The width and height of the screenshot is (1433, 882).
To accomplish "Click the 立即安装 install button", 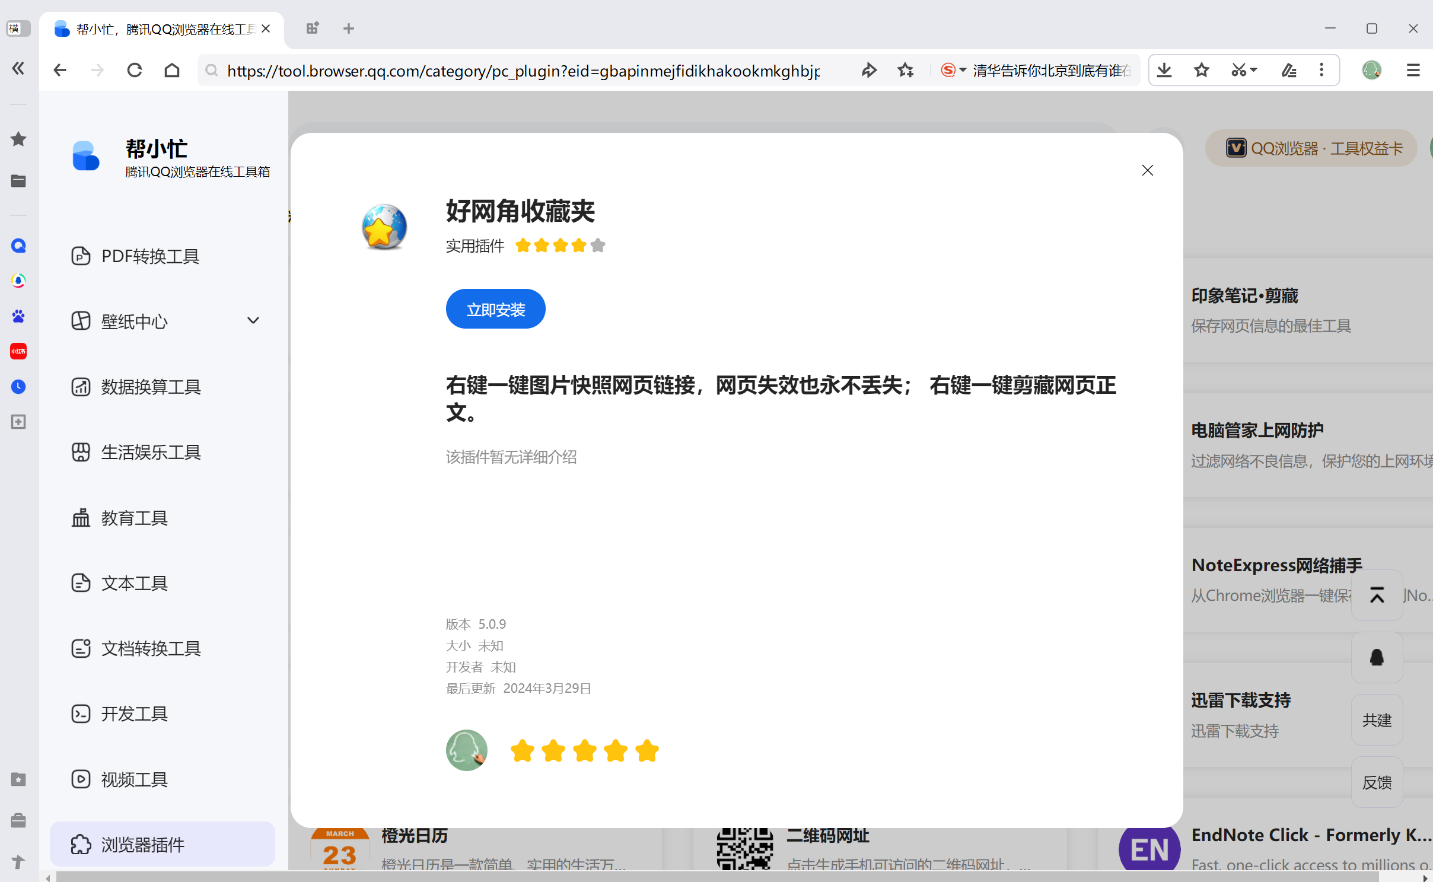I will point(495,309).
